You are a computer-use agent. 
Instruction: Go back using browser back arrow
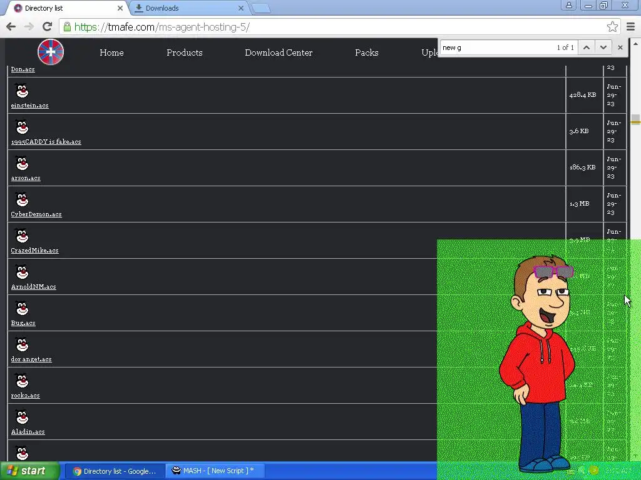[11, 27]
